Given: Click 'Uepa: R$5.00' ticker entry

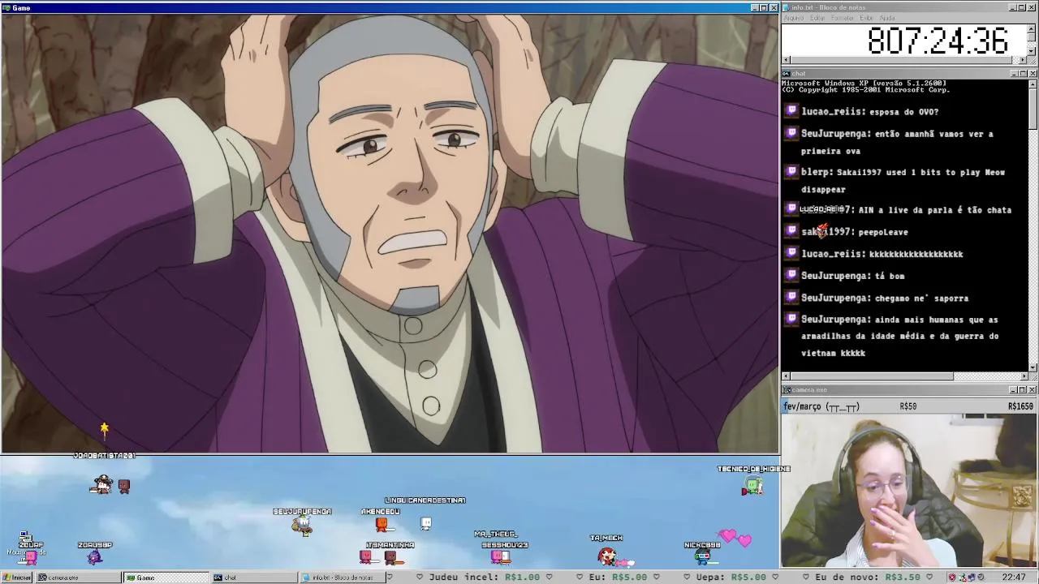Looking at the screenshot, I should 731,578.
